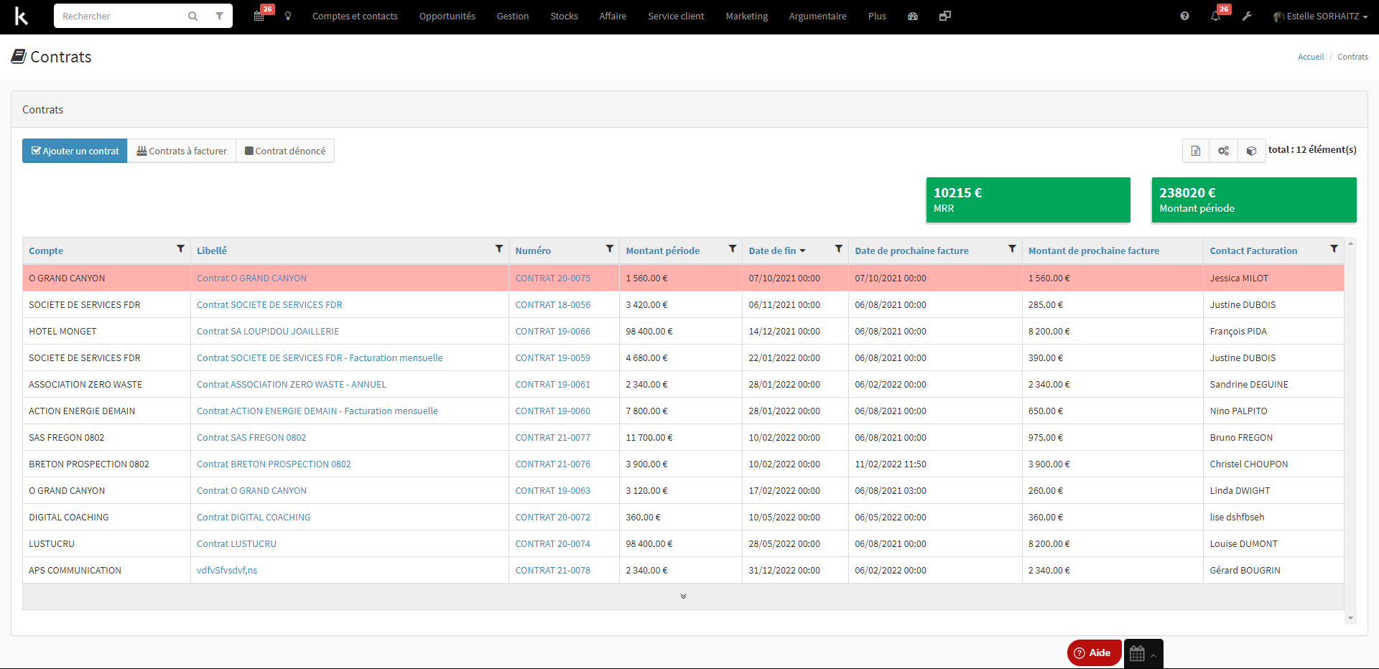This screenshot has height=669, width=1379.
Task: Go to Accueil breadcrumb link
Action: (x=1311, y=57)
